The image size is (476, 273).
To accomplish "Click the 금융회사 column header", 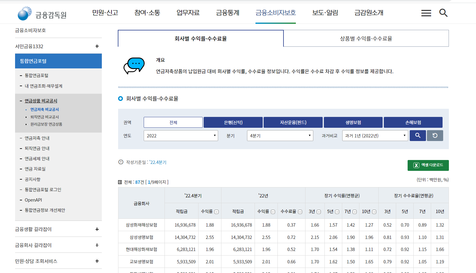I will (141, 203).
